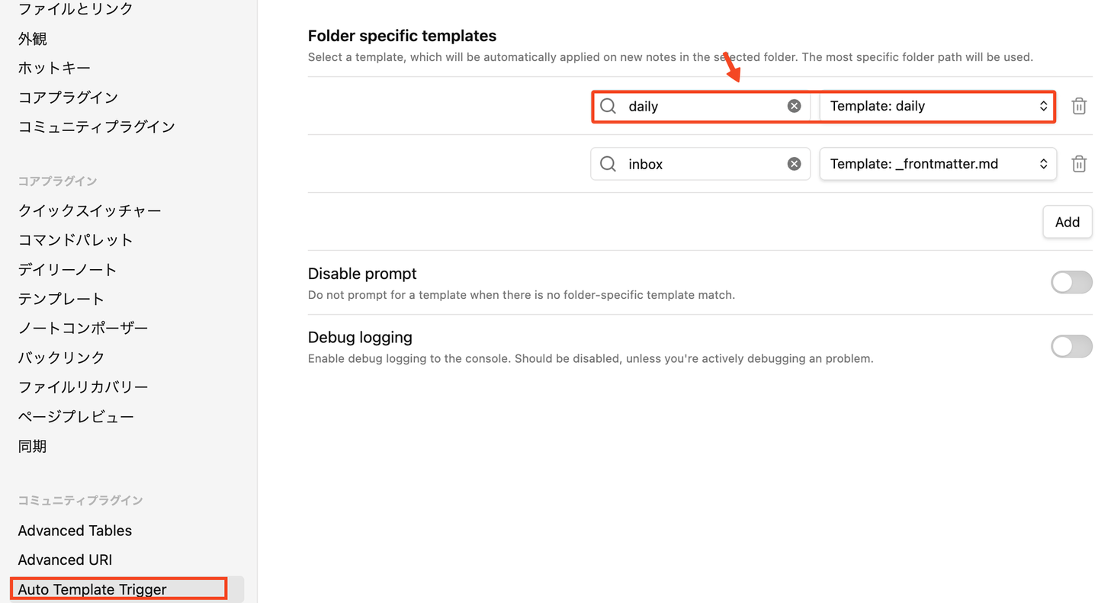Go to Advanced URI settings
This screenshot has width=1098, height=603.
coord(65,560)
